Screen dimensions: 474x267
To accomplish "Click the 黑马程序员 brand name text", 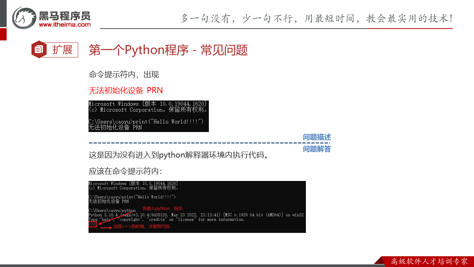I will tap(64, 16).
